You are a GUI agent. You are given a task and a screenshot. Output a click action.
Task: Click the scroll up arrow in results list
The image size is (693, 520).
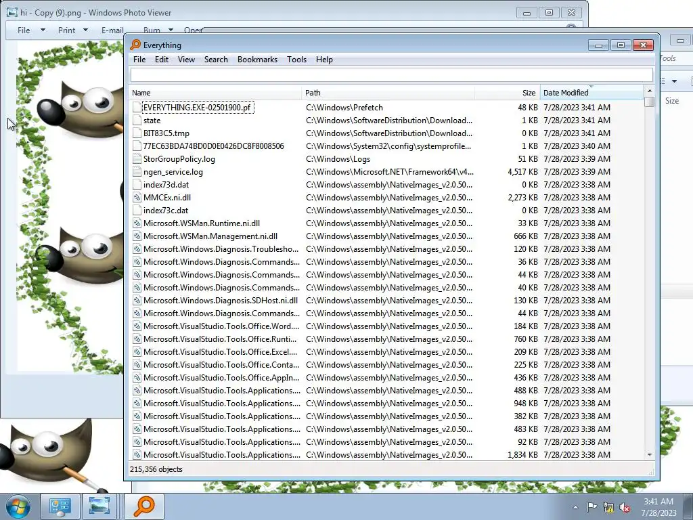(x=649, y=91)
